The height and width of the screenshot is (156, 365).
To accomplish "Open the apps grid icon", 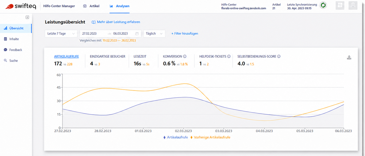I will click(340, 6).
